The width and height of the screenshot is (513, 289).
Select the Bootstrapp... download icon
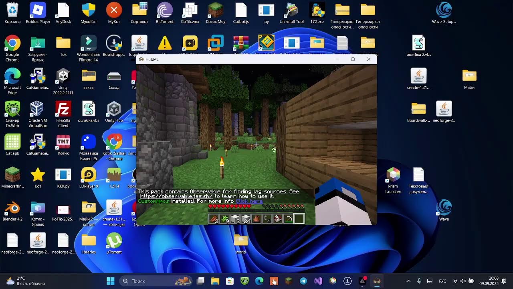coord(114,46)
